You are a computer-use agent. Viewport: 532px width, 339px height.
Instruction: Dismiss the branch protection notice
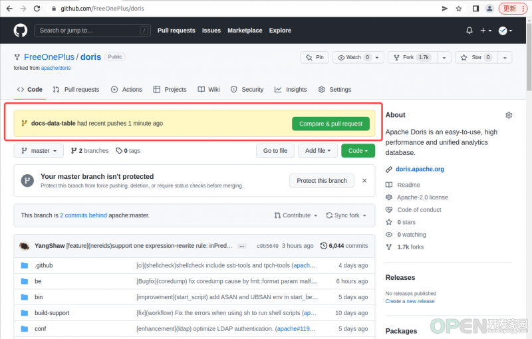coord(364,181)
